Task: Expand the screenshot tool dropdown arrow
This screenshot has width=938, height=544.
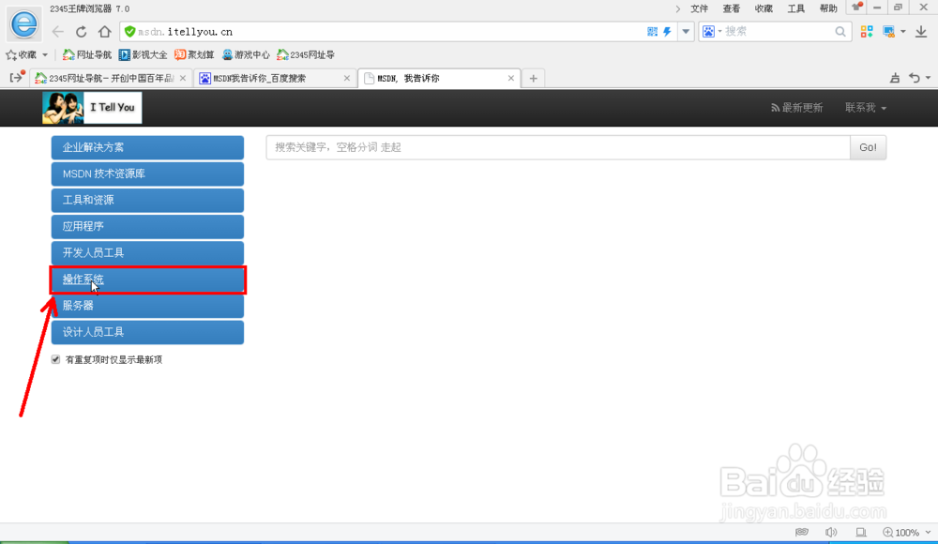Action: point(902,31)
